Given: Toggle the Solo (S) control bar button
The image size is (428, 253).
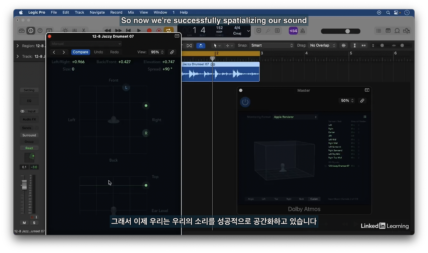Looking at the screenshot, I should (x=277, y=30).
